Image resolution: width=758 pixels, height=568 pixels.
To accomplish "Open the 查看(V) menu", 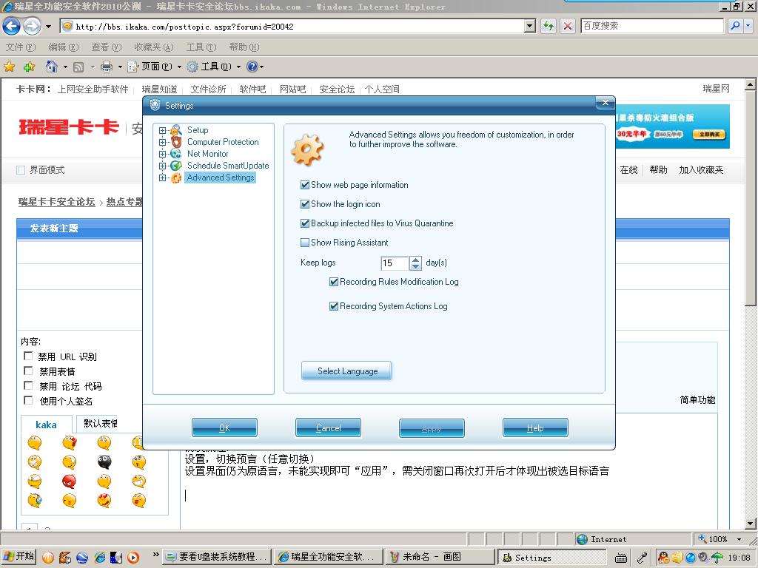I will pos(107,47).
